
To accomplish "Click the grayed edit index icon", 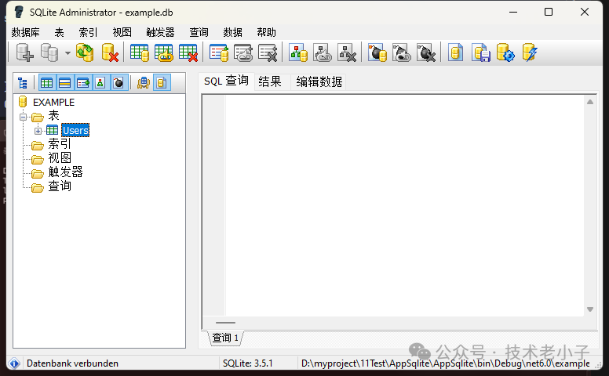I will pyautogui.click(x=243, y=52).
